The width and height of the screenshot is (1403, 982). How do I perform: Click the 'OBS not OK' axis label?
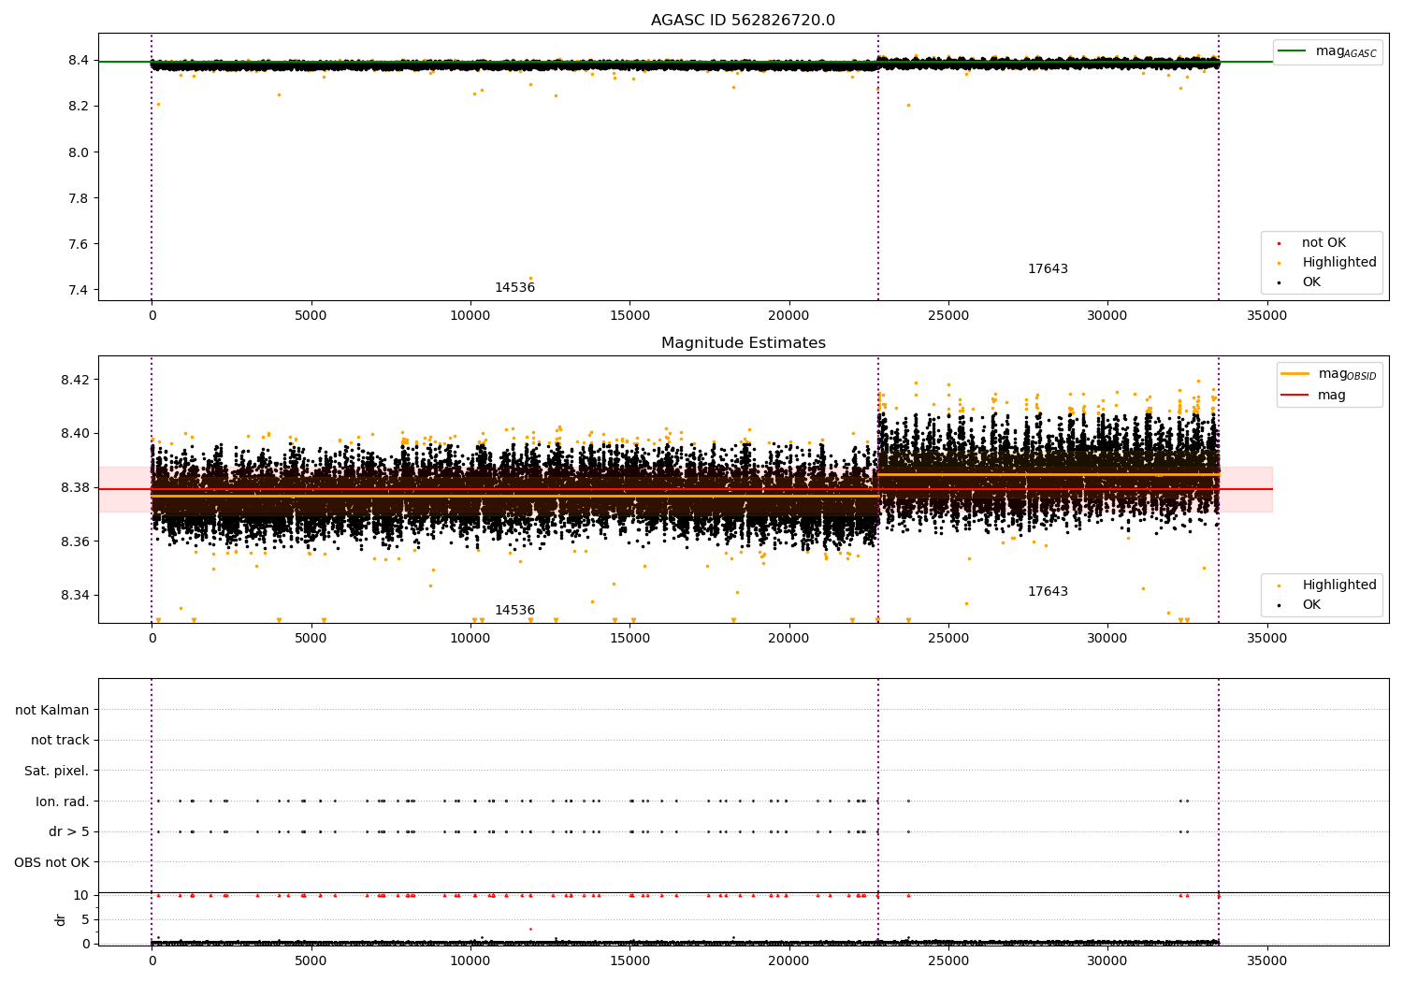[51, 863]
